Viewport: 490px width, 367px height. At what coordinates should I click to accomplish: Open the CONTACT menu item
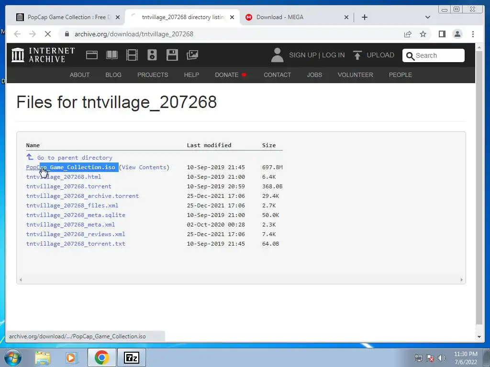pyautogui.click(x=277, y=75)
